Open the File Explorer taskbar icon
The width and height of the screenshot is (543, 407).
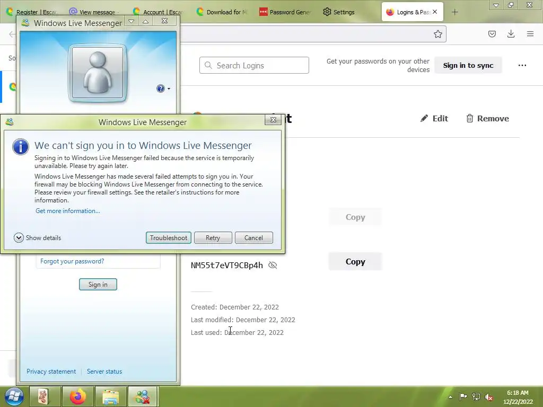[110, 396]
